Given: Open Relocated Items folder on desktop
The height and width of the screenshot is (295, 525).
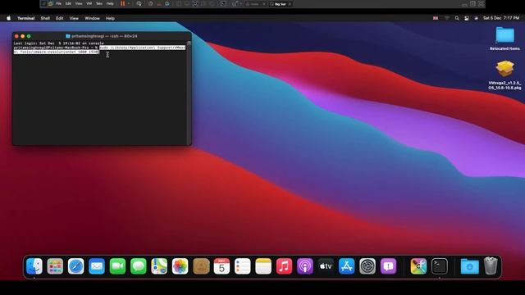Looking at the screenshot, I should 504,39.
